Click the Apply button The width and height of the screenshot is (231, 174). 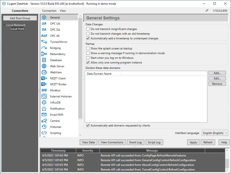tap(193, 142)
